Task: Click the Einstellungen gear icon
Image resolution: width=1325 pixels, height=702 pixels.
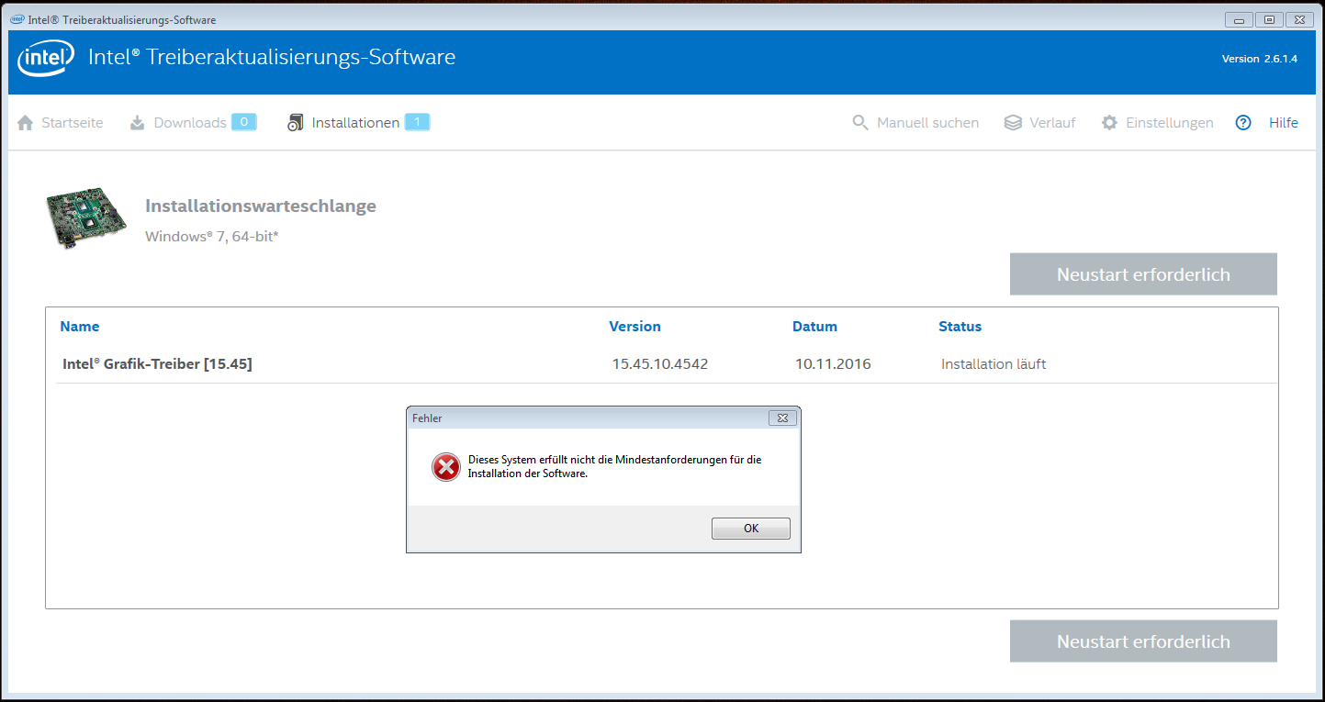Action: [1110, 123]
